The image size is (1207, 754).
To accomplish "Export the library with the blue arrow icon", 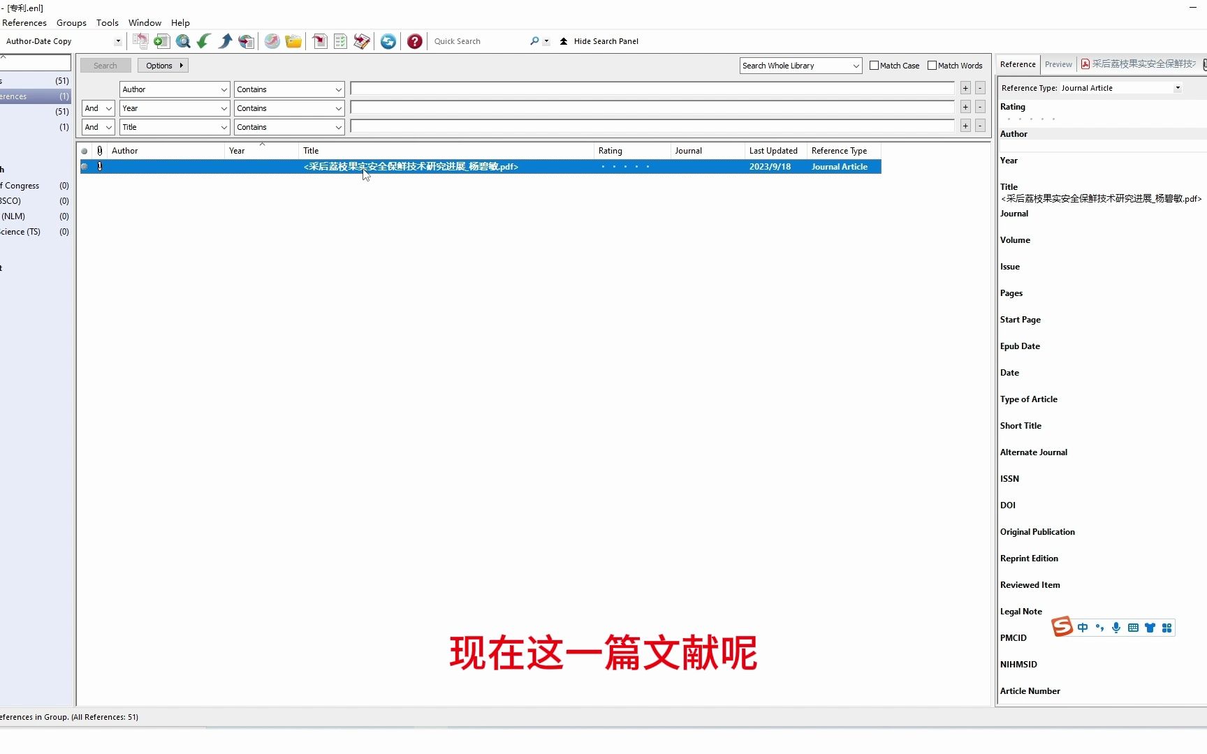I will tap(224, 41).
